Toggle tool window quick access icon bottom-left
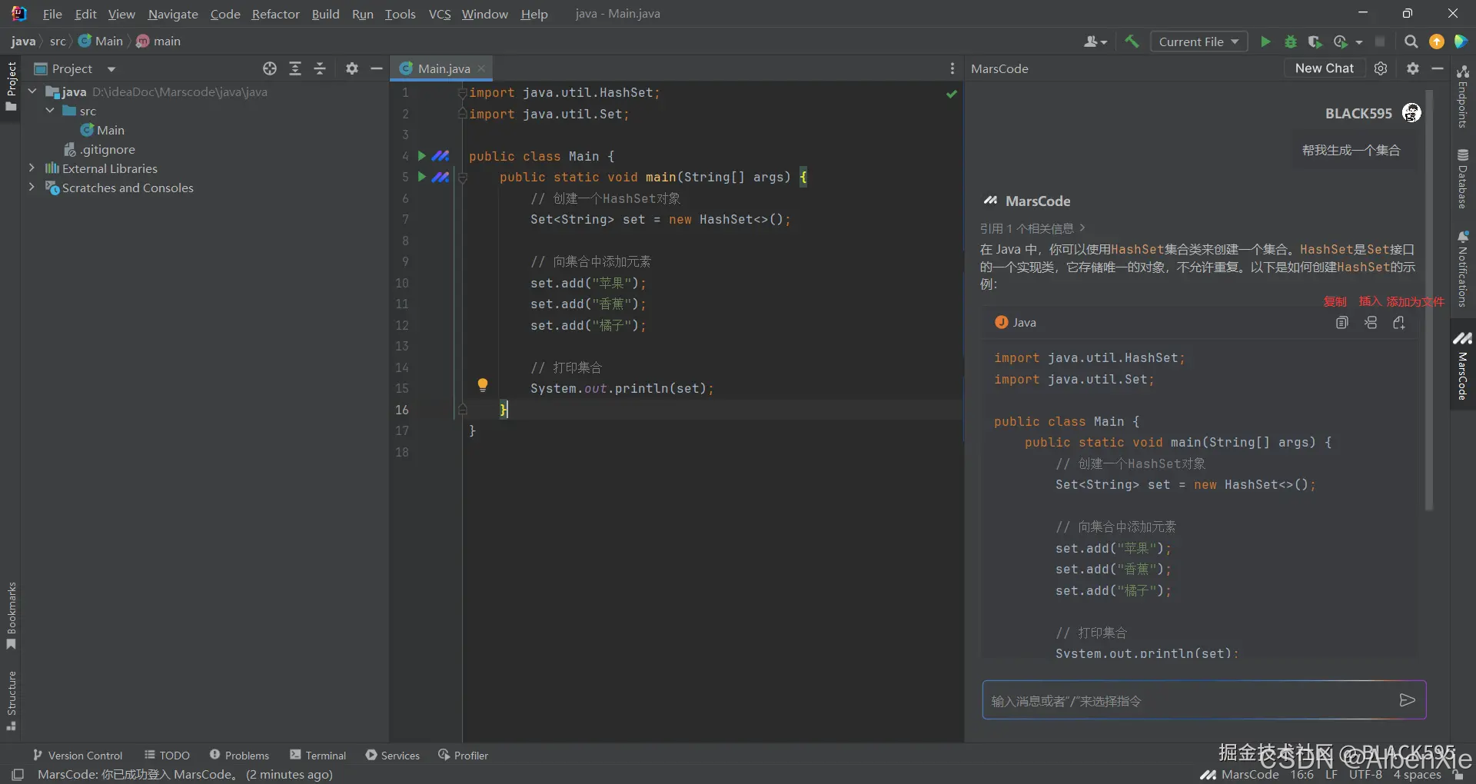 coord(18,774)
